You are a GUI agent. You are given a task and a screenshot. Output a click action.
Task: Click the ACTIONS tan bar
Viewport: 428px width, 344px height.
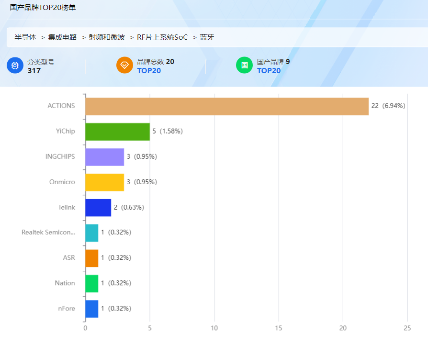click(x=227, y=106)
